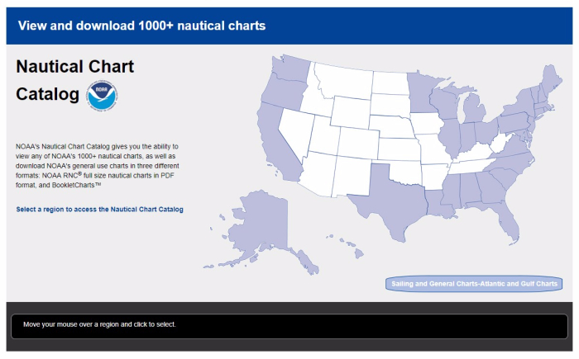Viewport: 579px width, 359px height.
Task: Select the Wisconsin region on map
Action: click(444, 103)
